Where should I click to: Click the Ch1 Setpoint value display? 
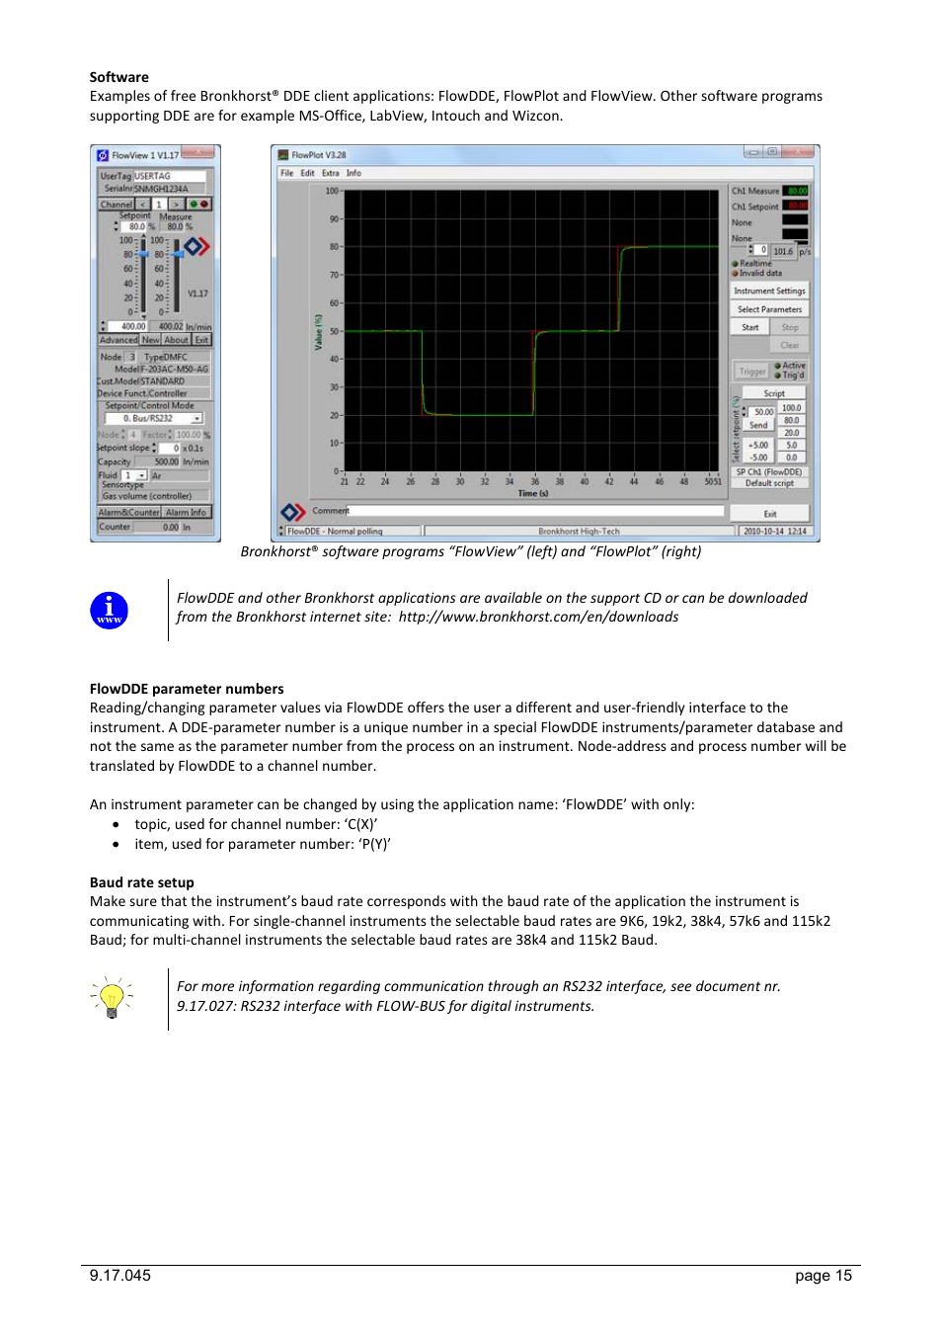pos(796,206)
